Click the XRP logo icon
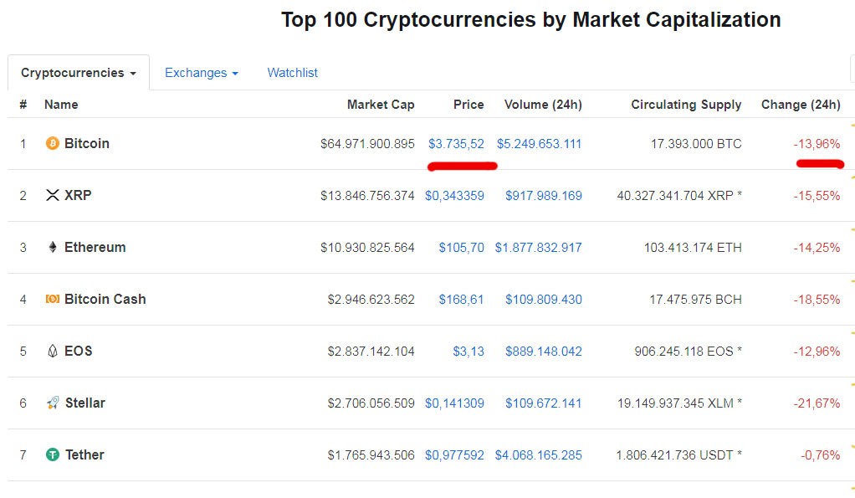Viewport: 855px width, 498px height. 52,195
